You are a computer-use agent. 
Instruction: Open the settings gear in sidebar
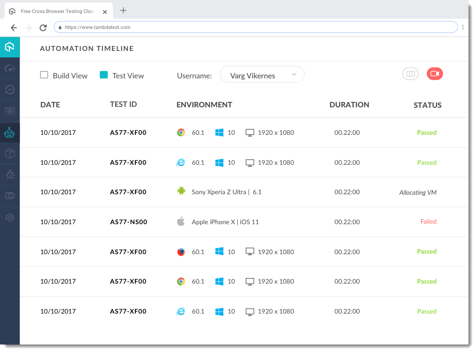click(10, 218)
